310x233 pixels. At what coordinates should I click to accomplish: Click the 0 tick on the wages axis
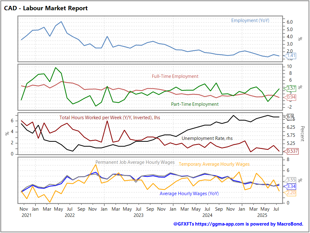click(x=288, y=203)
